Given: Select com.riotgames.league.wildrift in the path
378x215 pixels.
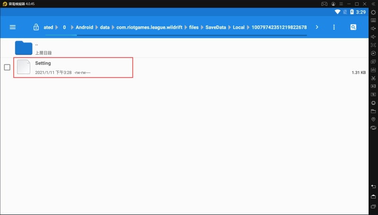Looking at the screenshot, I should click(149, 27).
